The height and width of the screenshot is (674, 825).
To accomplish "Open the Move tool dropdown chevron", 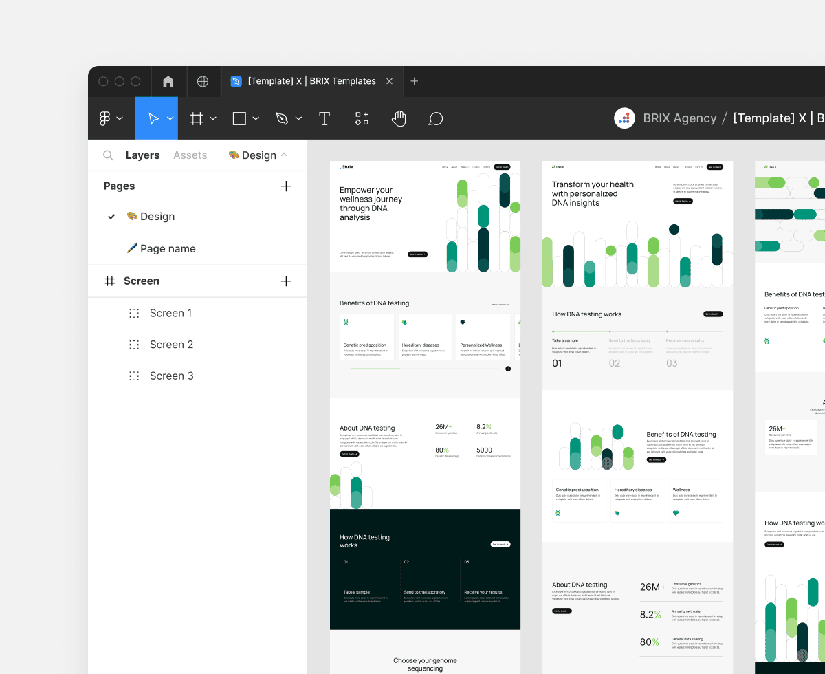I will [x=169, y=118].
